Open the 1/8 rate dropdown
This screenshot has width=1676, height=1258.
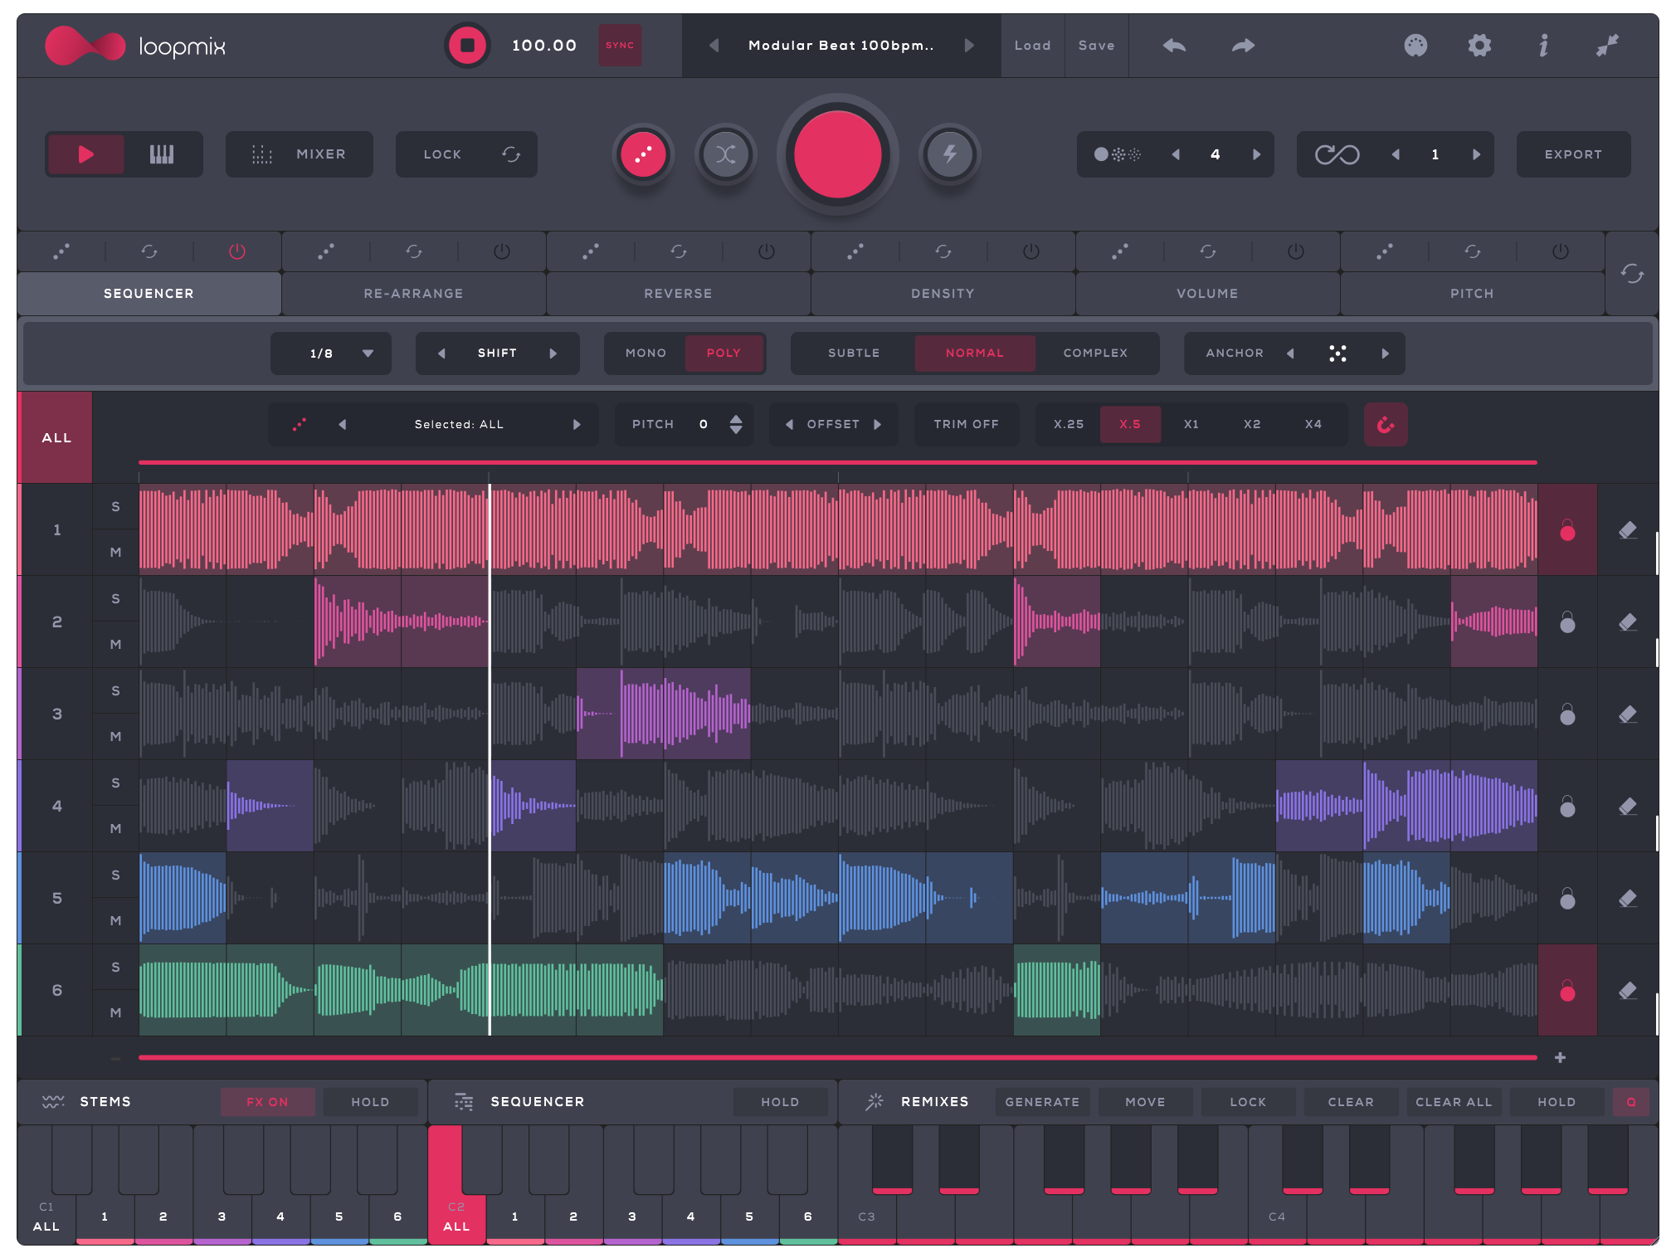[330, 353]
